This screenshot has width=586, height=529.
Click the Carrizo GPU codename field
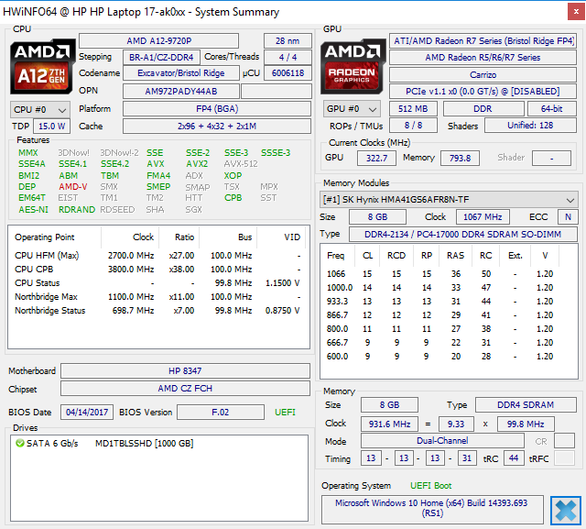[483, 75]
